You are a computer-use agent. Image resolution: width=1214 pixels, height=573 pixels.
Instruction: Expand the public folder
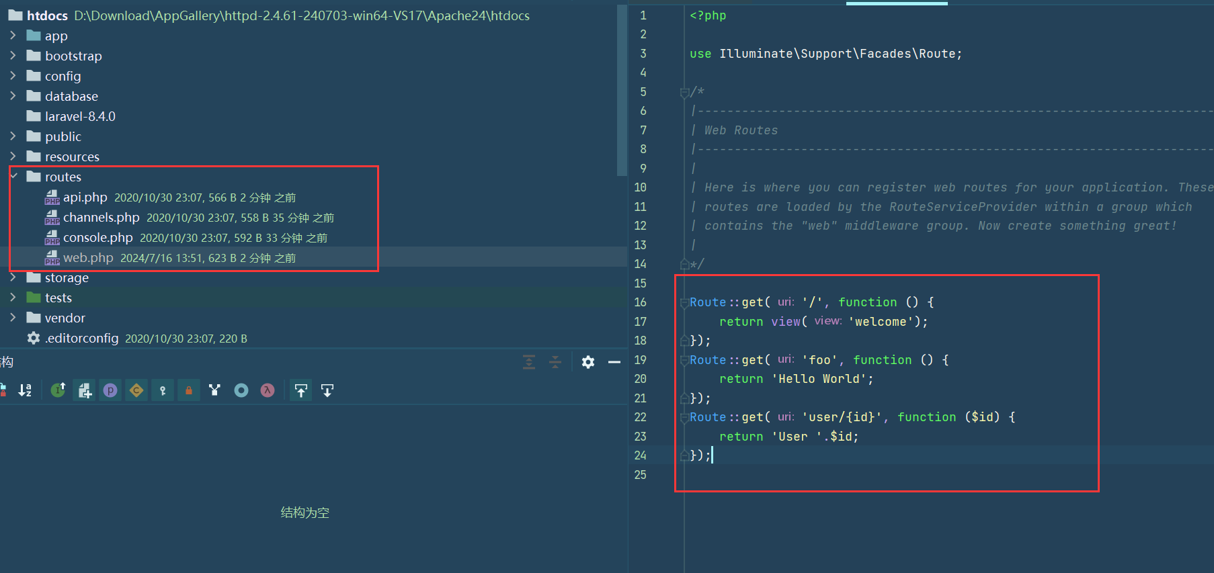point(13,136)
